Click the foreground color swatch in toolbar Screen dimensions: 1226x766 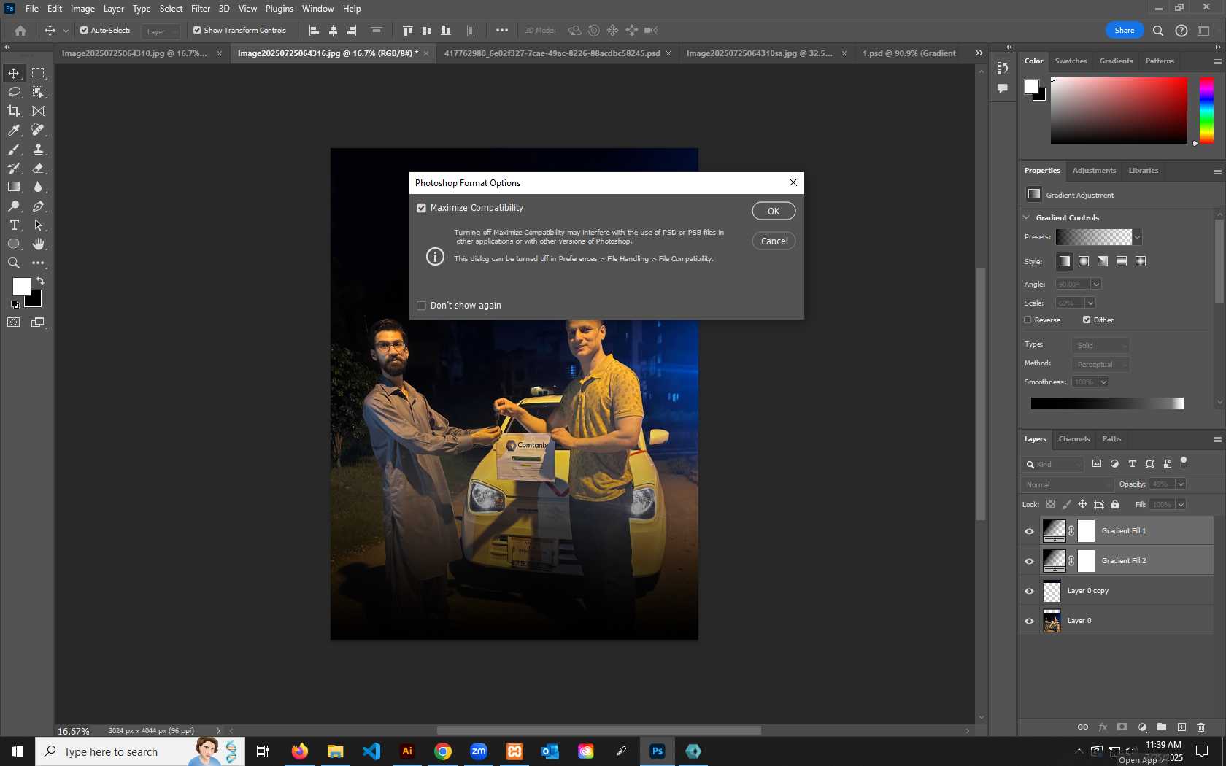(x=21, y=287)
